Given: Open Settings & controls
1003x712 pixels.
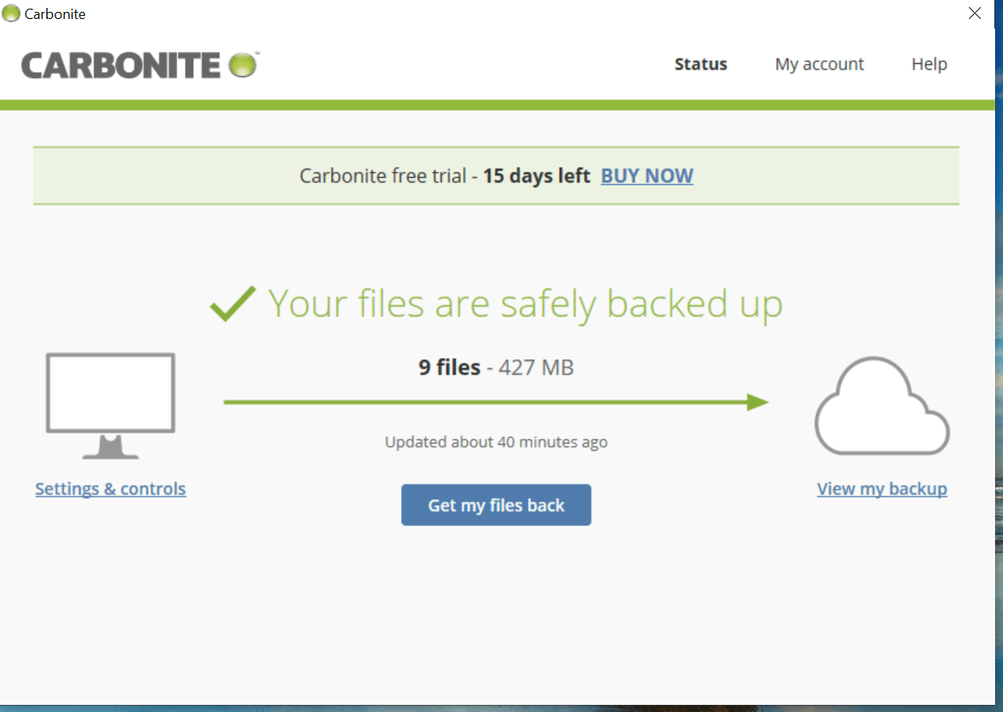Looking at the screenshot, I should pyautogui.click(x=110, y=488).
